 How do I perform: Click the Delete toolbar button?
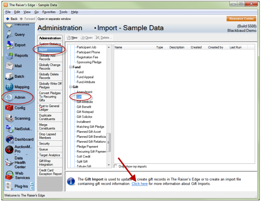click(x=103, y=38)
